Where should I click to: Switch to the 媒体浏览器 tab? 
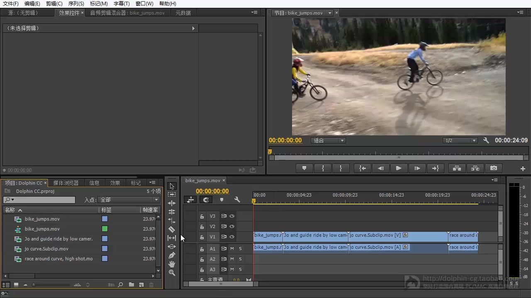click(66, 183)
